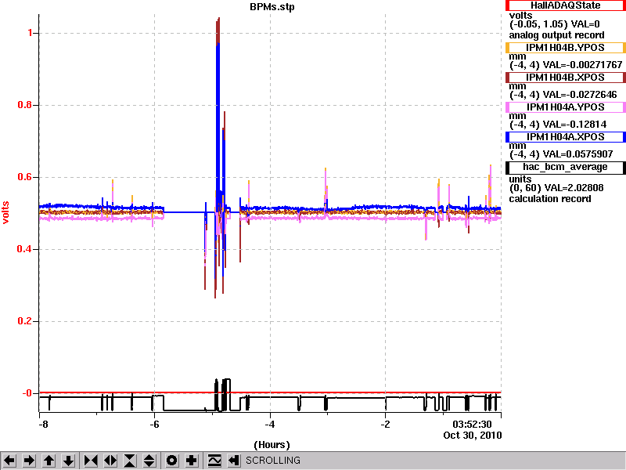Click the '0.4' tick label on y-axis
This screenshot has height=470, width=626.
[25, 249]
